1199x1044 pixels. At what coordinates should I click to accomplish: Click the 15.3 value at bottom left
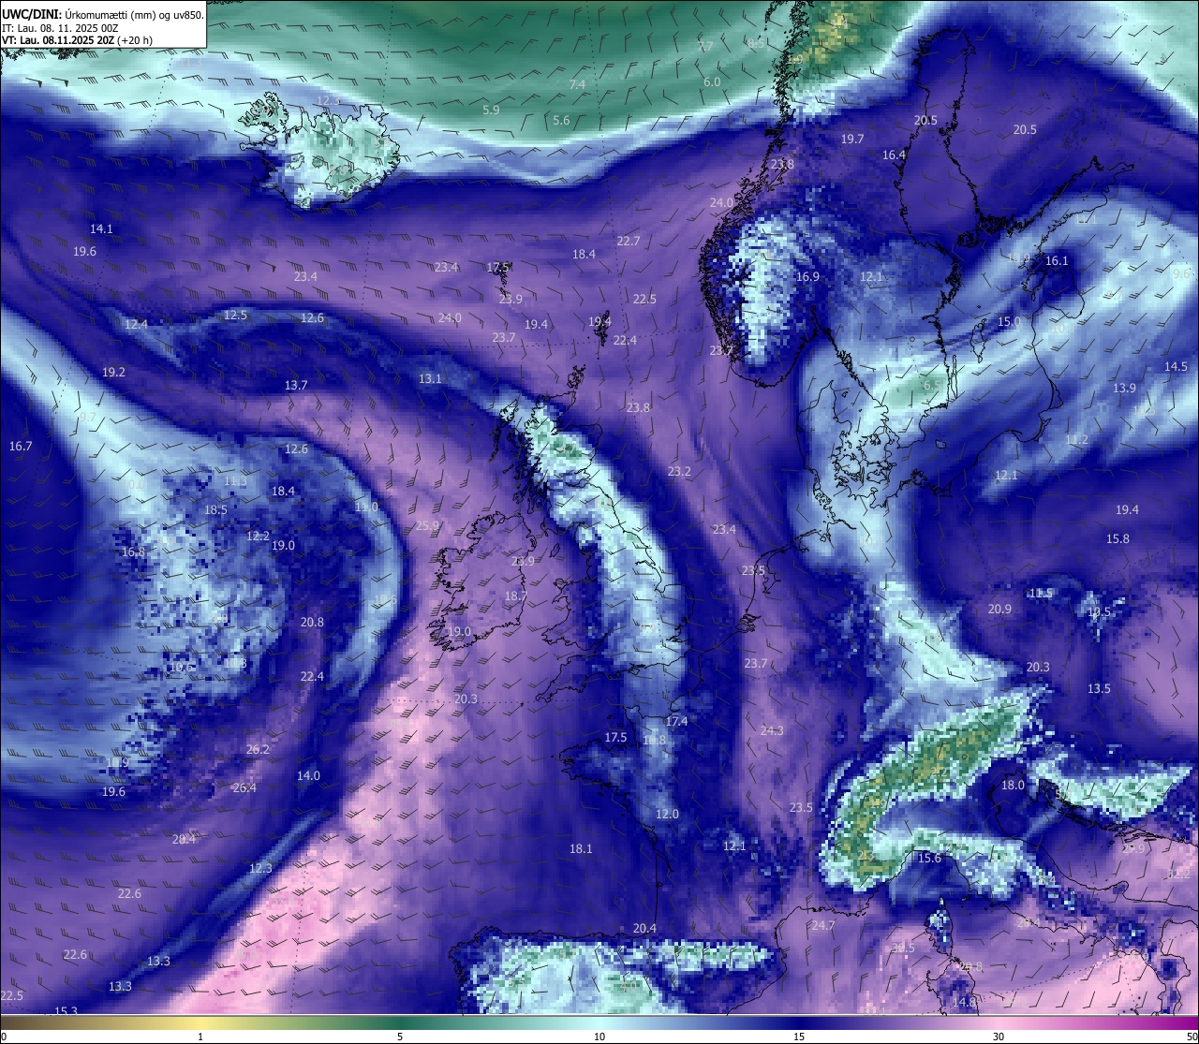[66, 1010]
